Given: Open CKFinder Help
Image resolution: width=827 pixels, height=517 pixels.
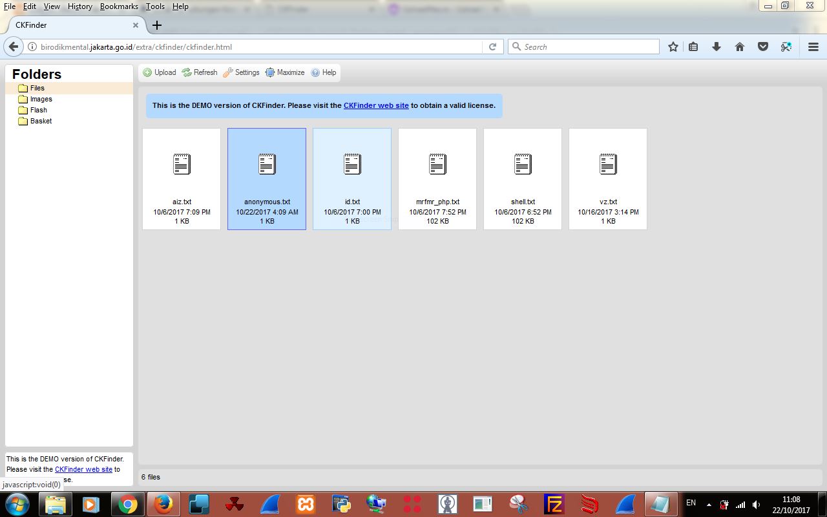Looking at the screenshot, I should (x=323, y=72).
